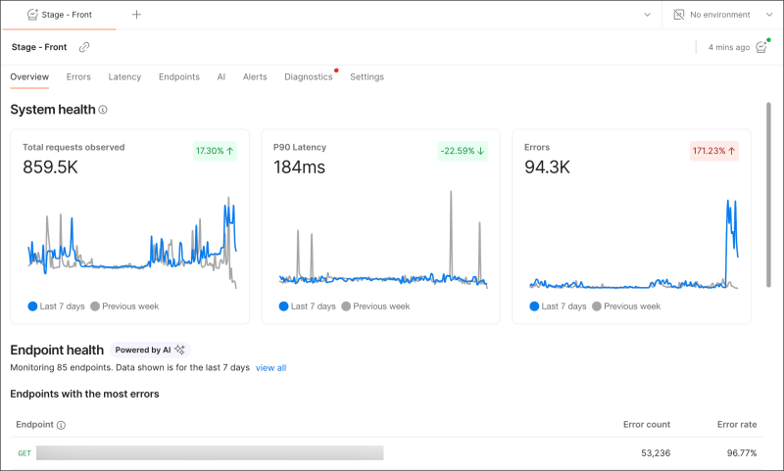The width and height of the screenshot is (784, 471).
Task: Click the System health info icon
Action: [x=103, y=110]
